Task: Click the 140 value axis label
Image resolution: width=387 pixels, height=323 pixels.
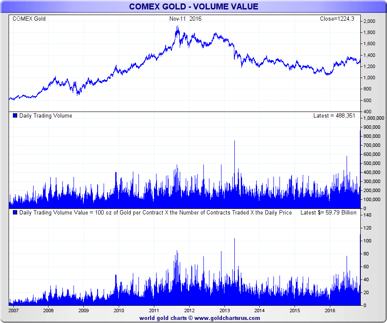Action: click(x=368, y=215)
